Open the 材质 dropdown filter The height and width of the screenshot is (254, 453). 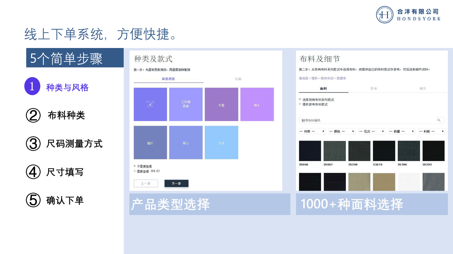click(312, 131)
